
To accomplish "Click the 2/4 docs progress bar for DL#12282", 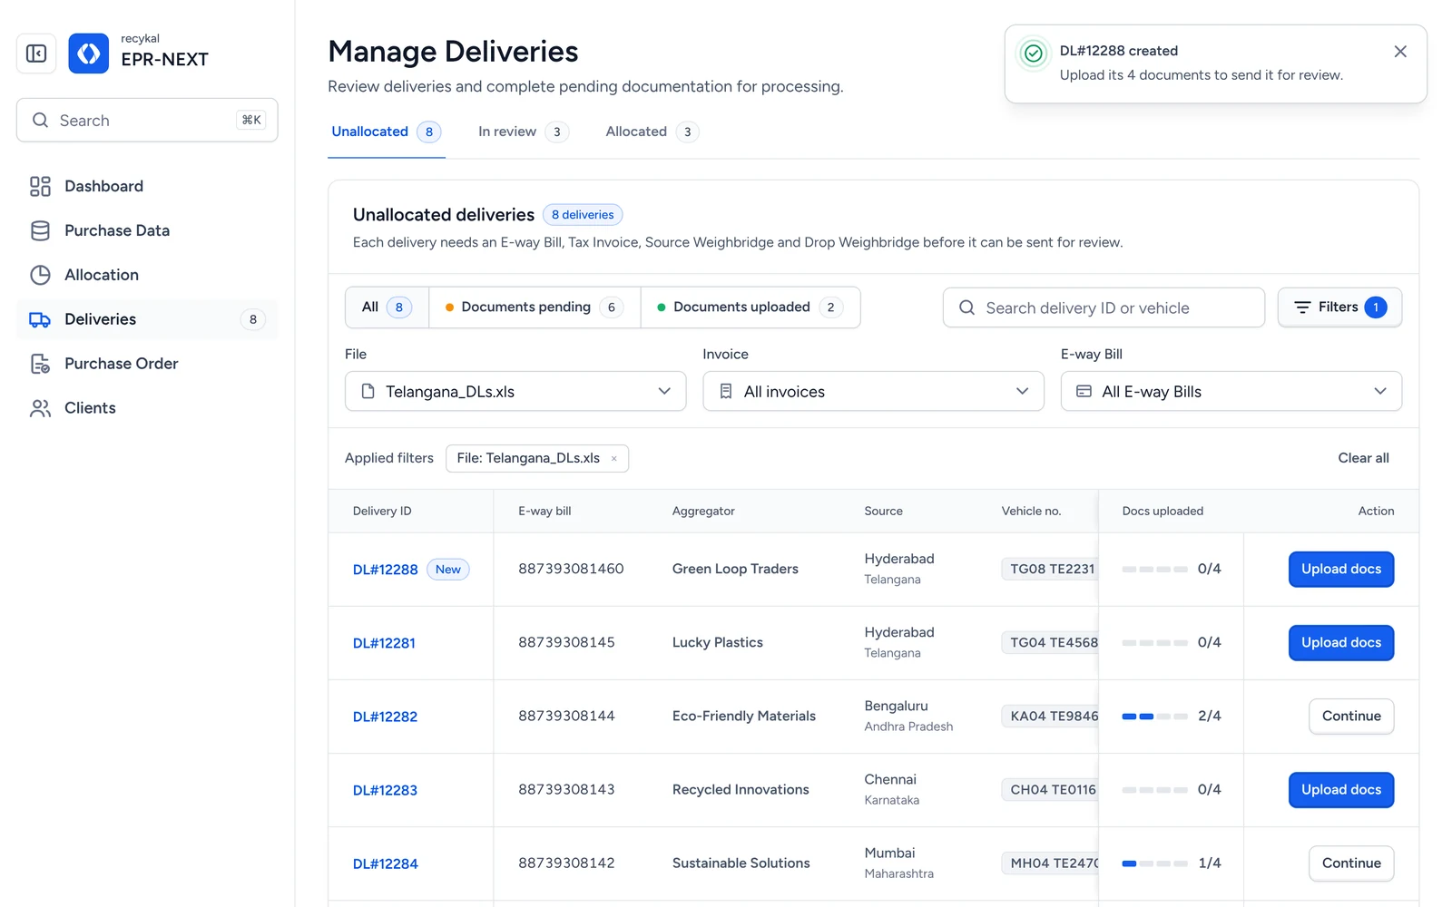I will [x=1154, y=717].
